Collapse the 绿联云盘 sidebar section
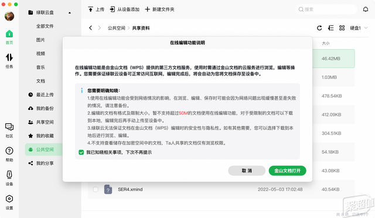Viewport: 375px width, 218px height. point(70,13)
